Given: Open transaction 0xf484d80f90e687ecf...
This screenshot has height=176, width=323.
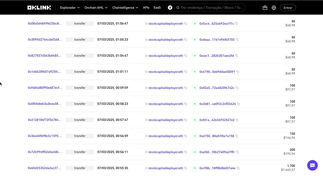Looking at the screenshot, I should (x=45, y=88).
